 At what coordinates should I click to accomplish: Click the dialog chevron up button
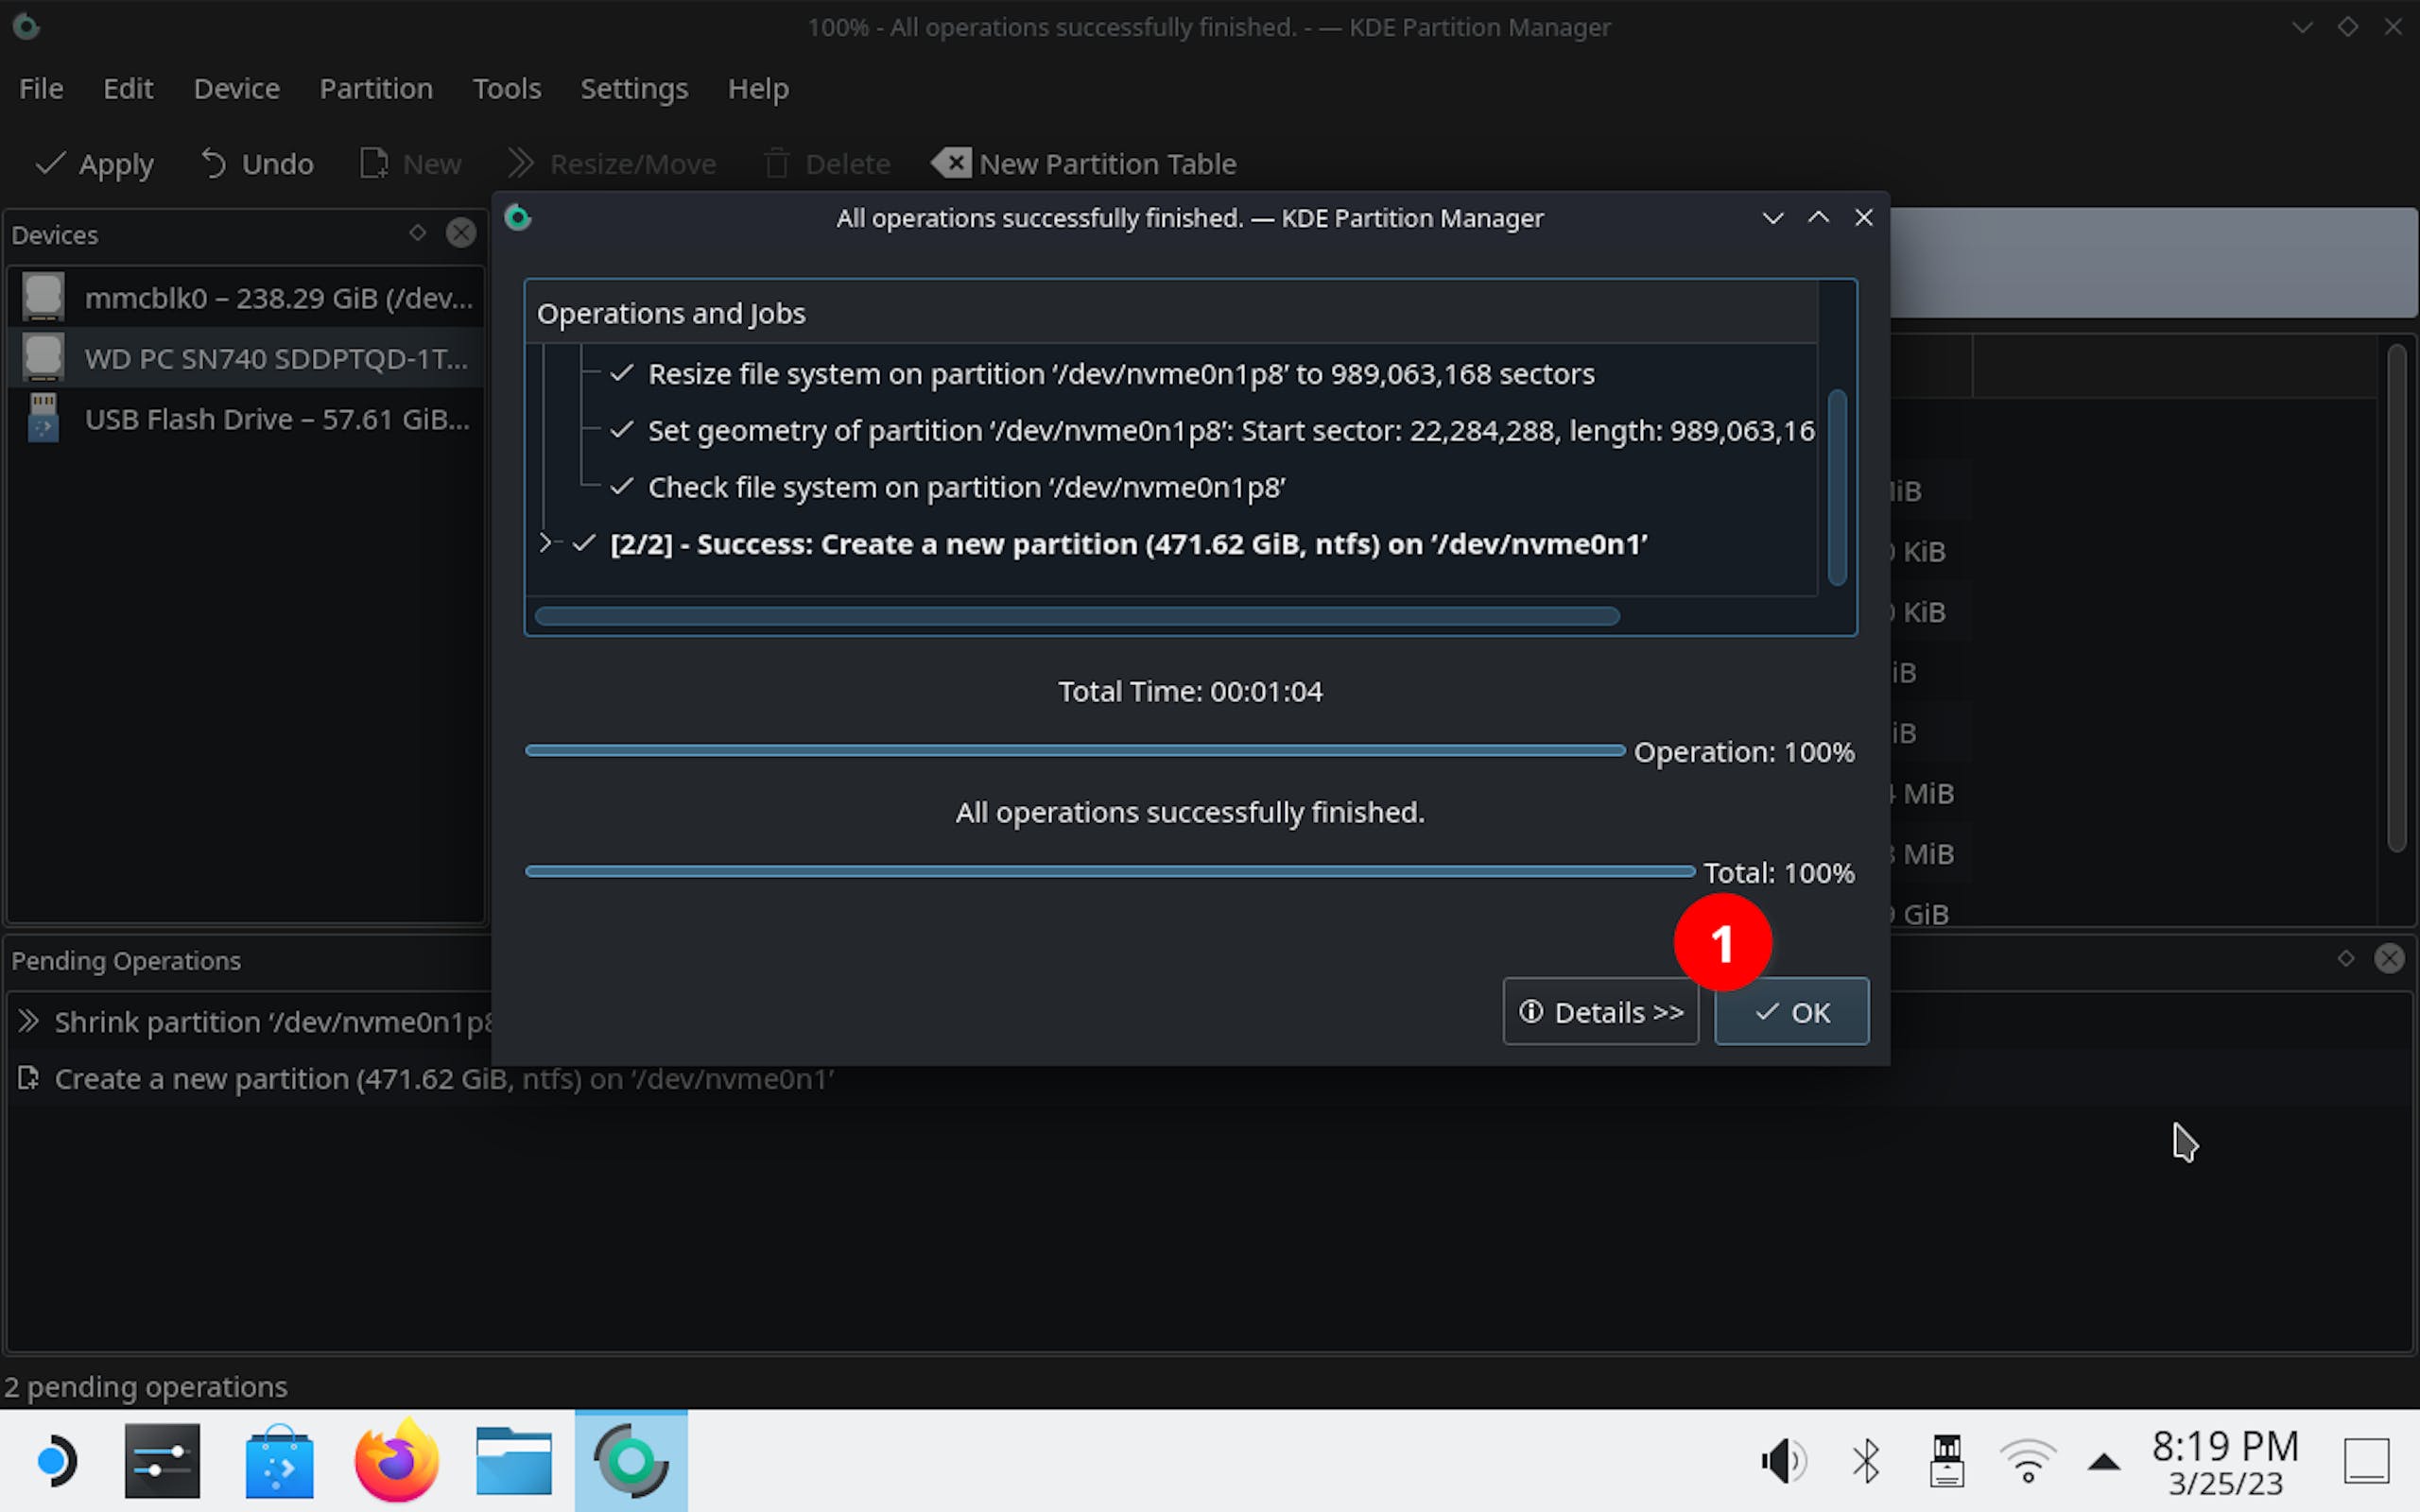(1818, 217)
